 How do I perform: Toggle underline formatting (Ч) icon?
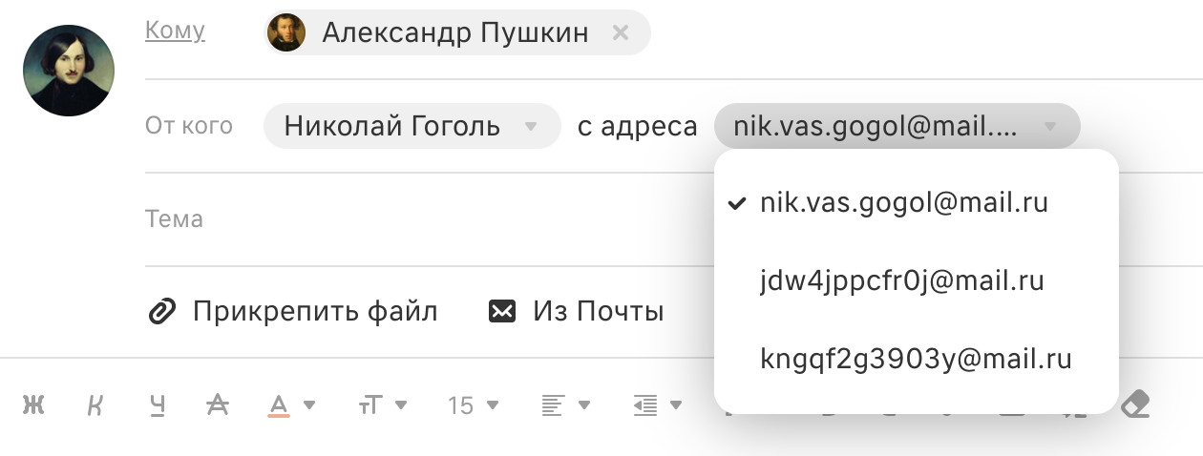click(157, 405)
